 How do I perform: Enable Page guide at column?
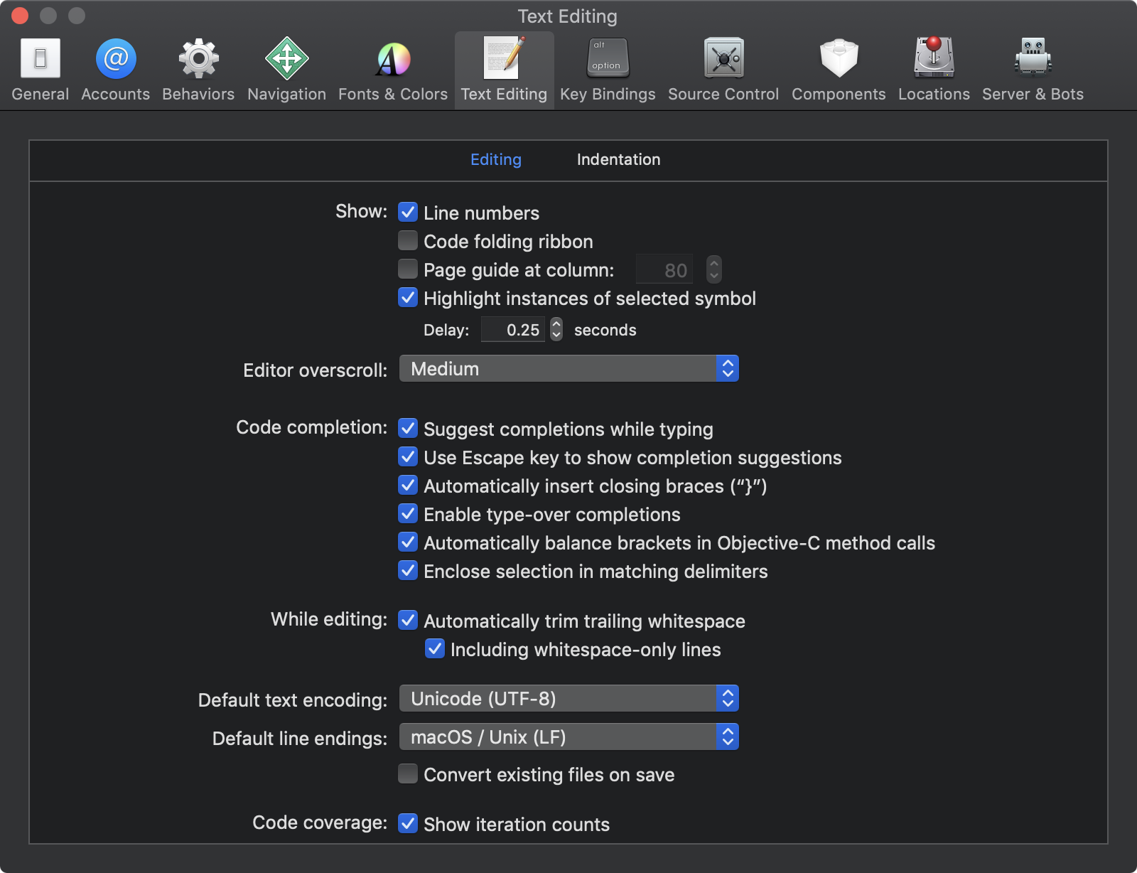click(408, 269)
